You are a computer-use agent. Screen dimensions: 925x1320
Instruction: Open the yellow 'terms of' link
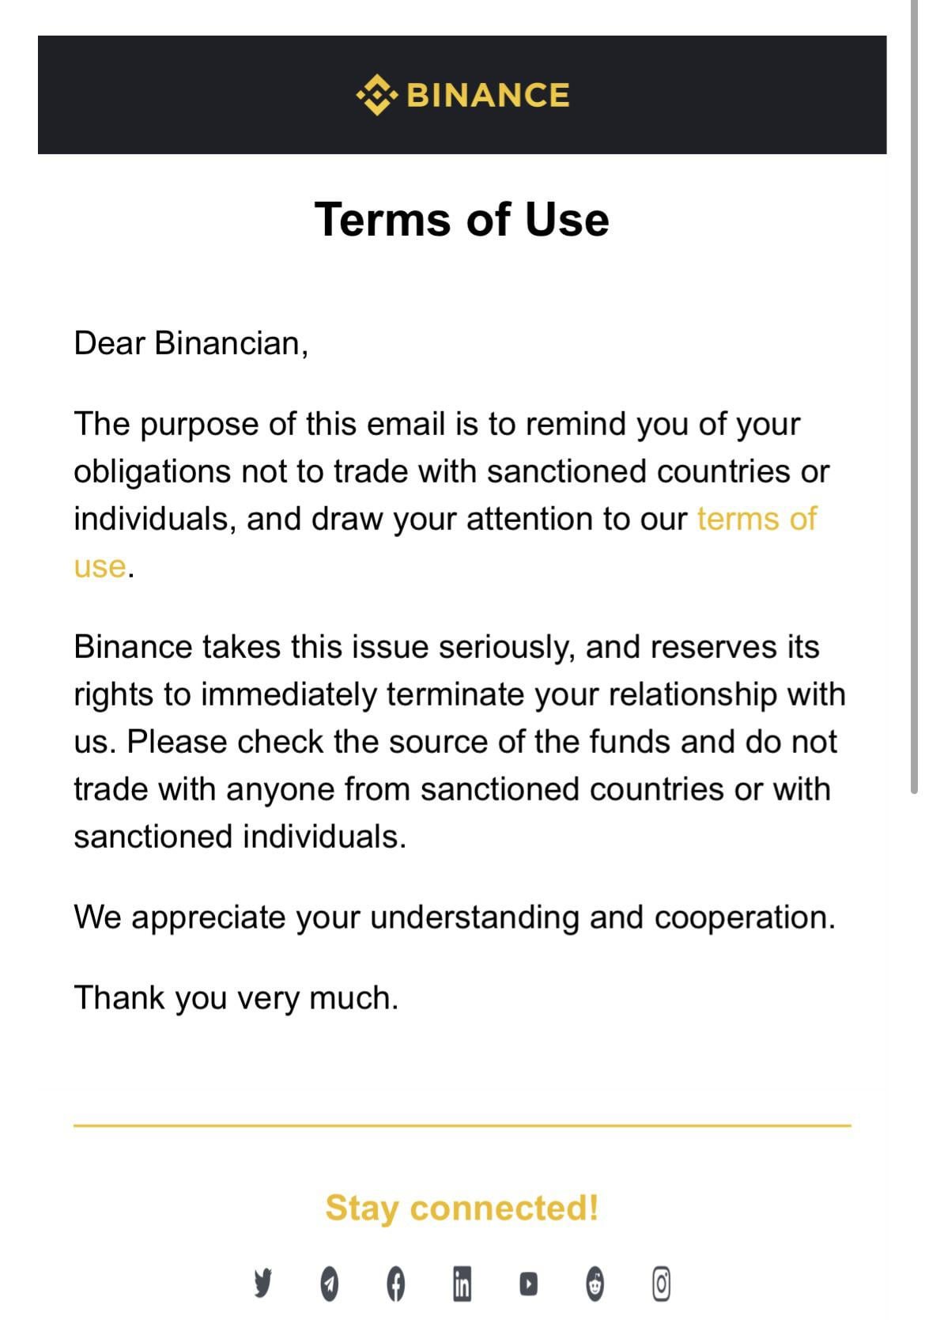click(x=757, y=519)
